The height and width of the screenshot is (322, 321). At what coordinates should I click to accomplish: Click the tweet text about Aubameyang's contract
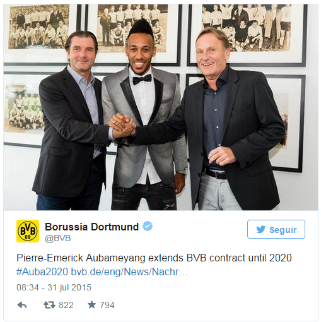[x=154, y=258]
